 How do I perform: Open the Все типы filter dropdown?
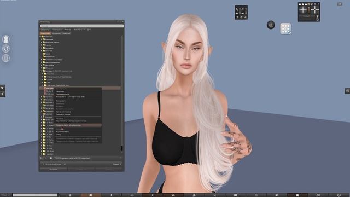click(x=79, y=30)
